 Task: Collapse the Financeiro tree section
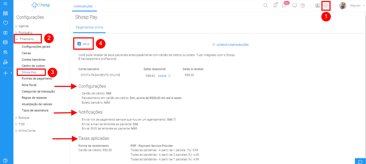(x=25, y=39)
